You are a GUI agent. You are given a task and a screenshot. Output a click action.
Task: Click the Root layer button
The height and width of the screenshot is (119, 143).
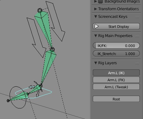pos(116,99)
